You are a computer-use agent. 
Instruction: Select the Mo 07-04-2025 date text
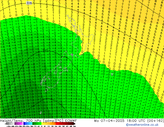(109, 121)
